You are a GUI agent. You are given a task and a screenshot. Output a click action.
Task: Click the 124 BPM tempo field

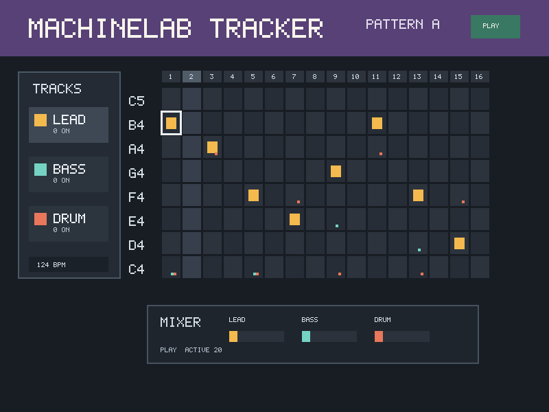[x=69, y=264]
